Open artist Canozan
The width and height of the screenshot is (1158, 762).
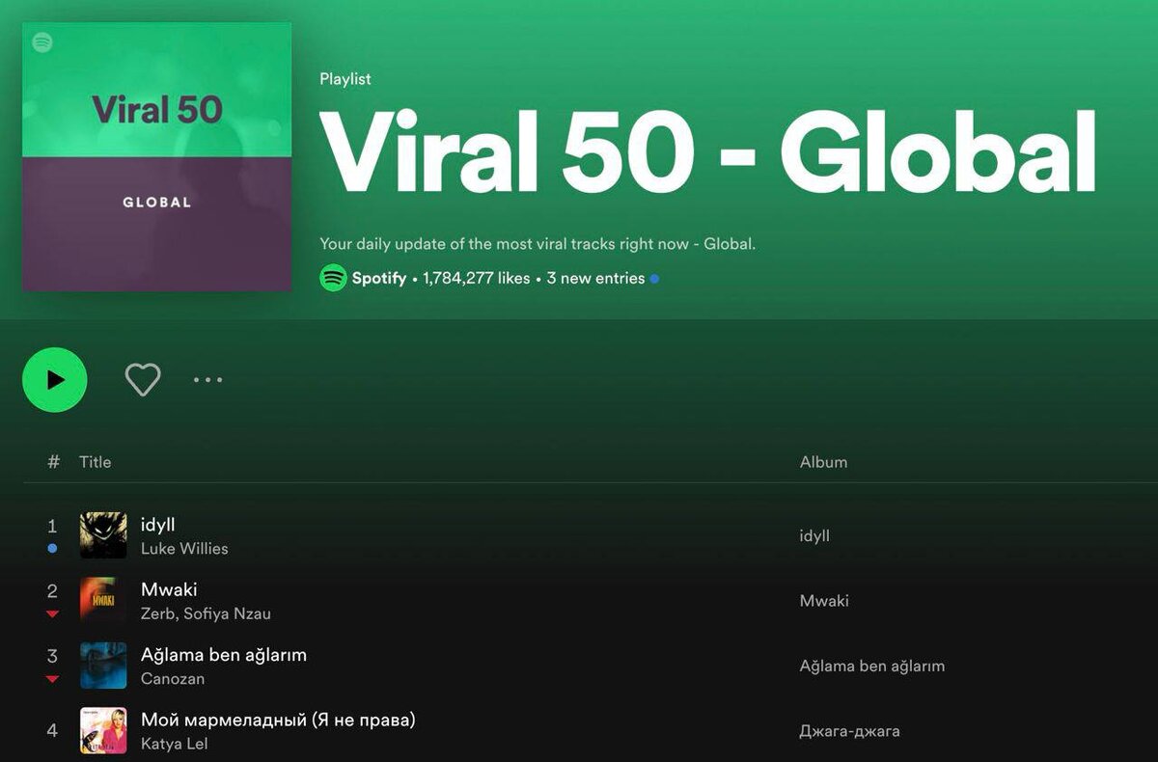[x=173, y=679]
